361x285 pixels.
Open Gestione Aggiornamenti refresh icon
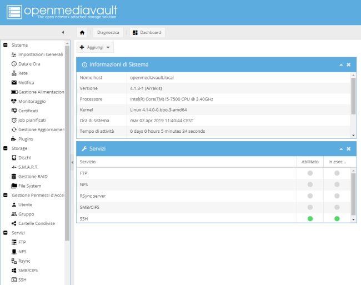(x=14, y=129)
